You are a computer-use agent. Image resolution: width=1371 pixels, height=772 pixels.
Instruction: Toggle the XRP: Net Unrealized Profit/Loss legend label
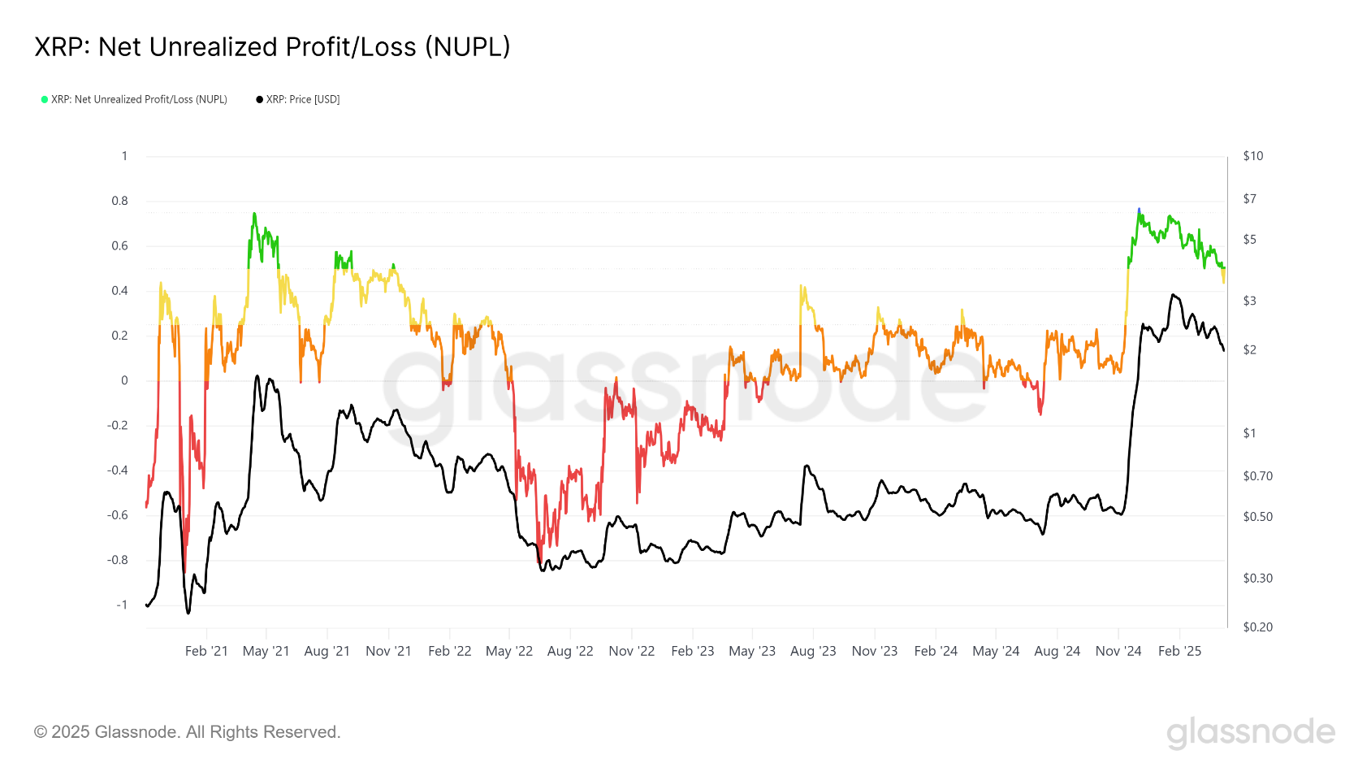(139, 100)
